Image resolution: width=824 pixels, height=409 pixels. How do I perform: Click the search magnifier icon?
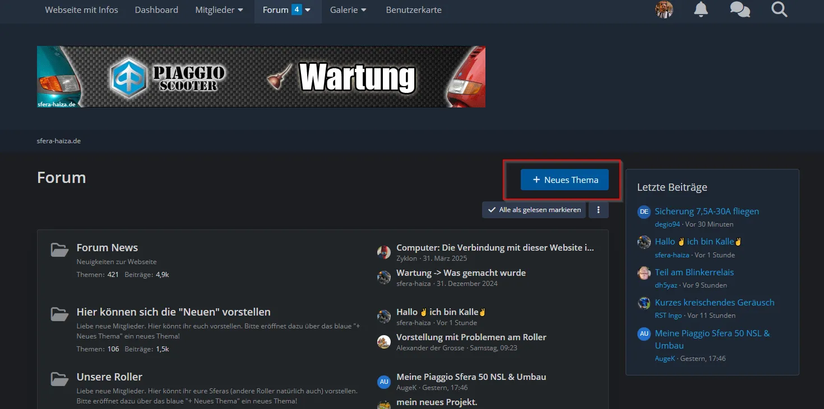coord(779,10)
